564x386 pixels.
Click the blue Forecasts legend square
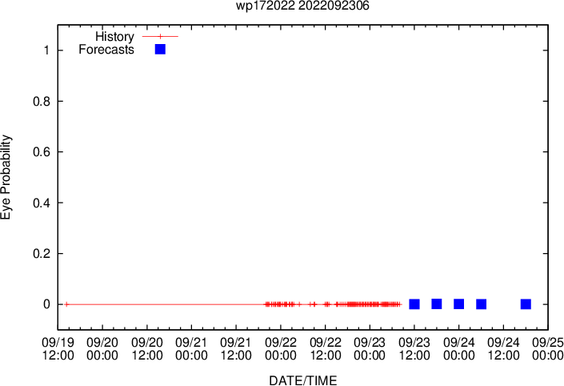[160, 50]
